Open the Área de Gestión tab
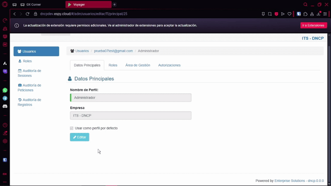Viewport: 331px width, 186px height. [x=138, y=65]
